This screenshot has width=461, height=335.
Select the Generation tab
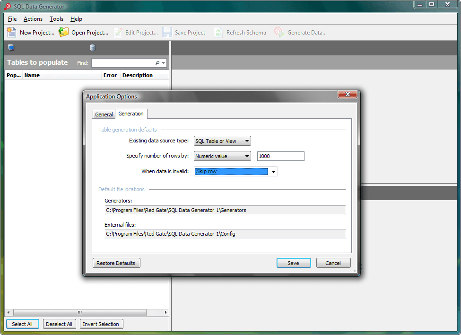coord(131,114)
